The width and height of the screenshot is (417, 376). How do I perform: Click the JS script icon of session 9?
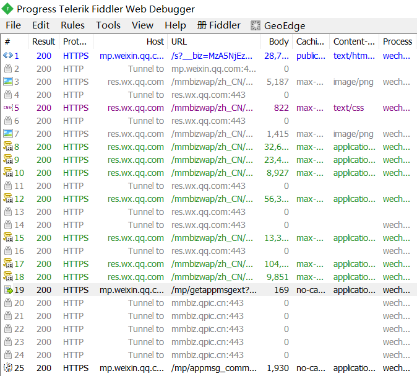[8, 160]
